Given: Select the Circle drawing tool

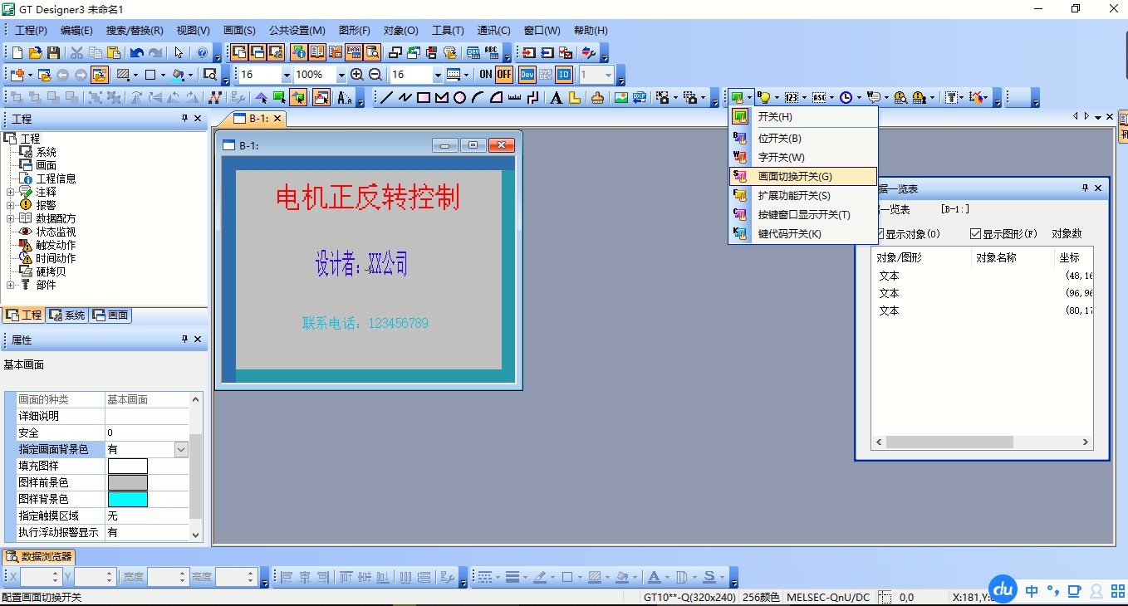Looking at the screenshot, I should tap(459, 98).
